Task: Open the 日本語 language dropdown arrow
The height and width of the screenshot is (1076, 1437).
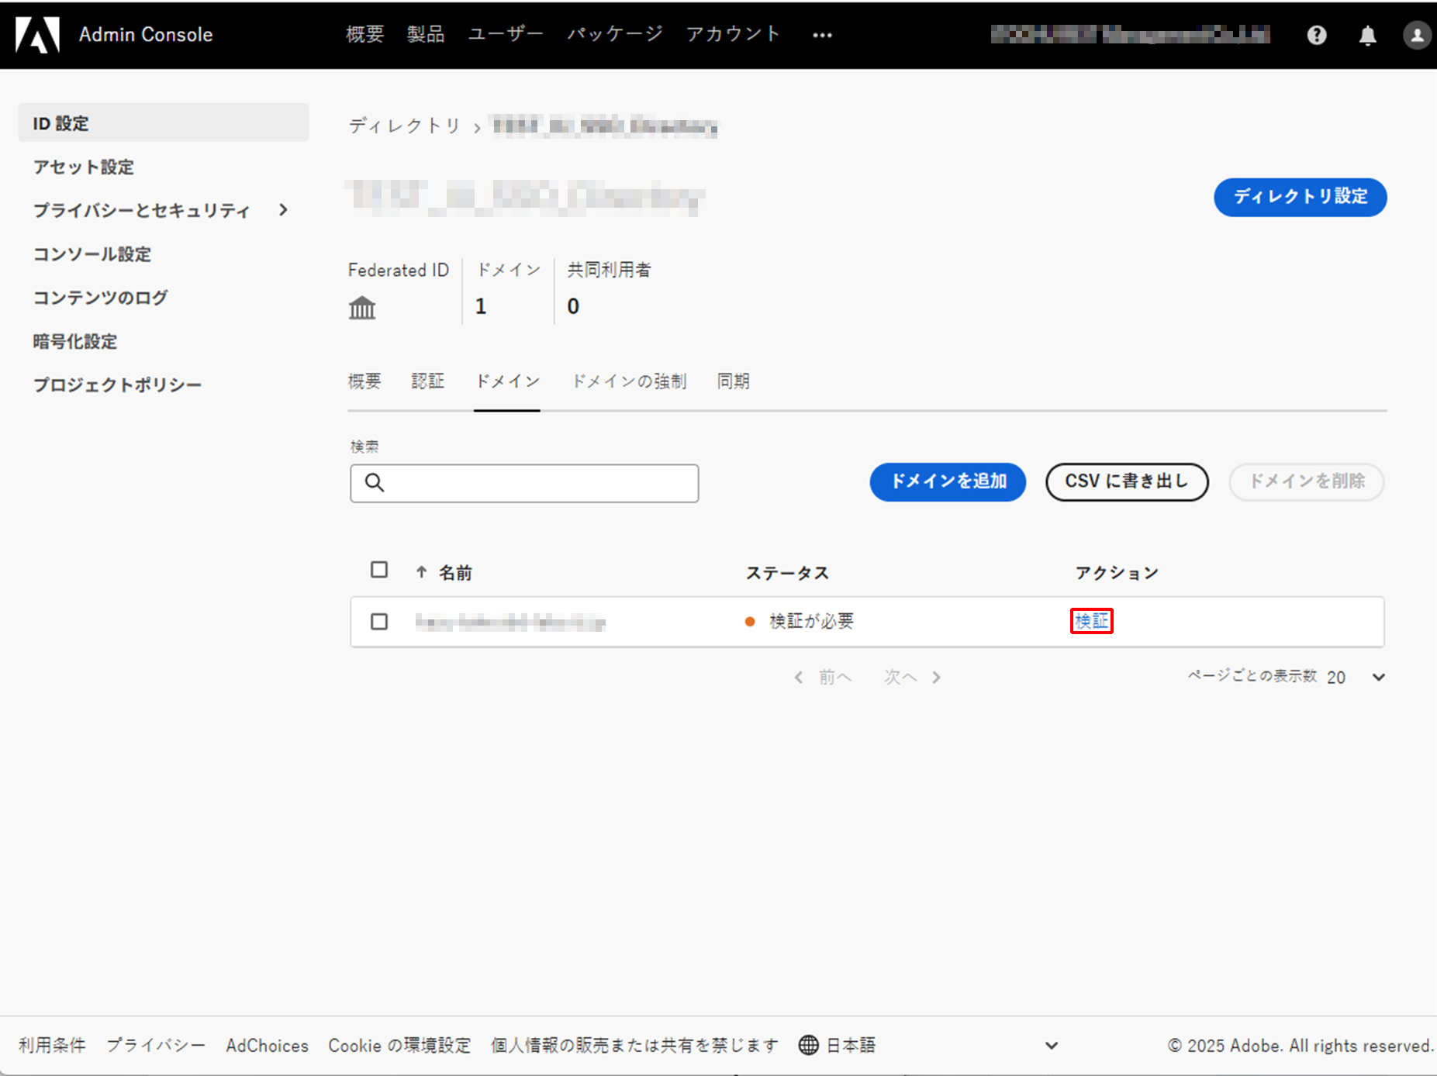Action: point(1051,1045)
